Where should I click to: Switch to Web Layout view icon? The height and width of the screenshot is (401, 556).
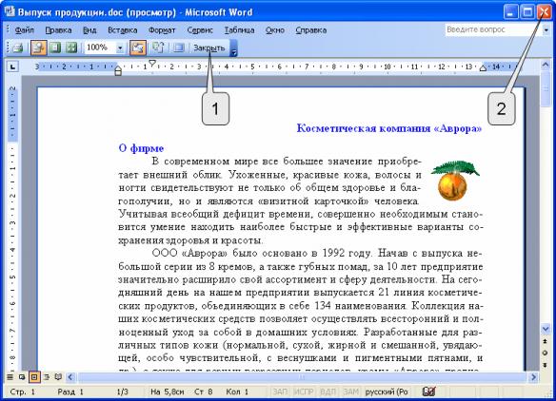point(22,377)
